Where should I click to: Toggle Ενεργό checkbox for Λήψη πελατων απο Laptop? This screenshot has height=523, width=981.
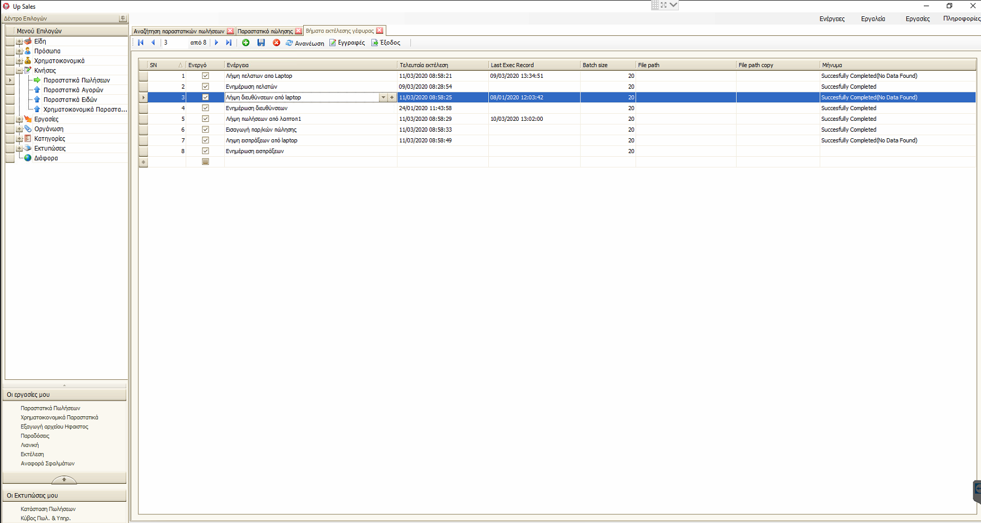(205, 76)
